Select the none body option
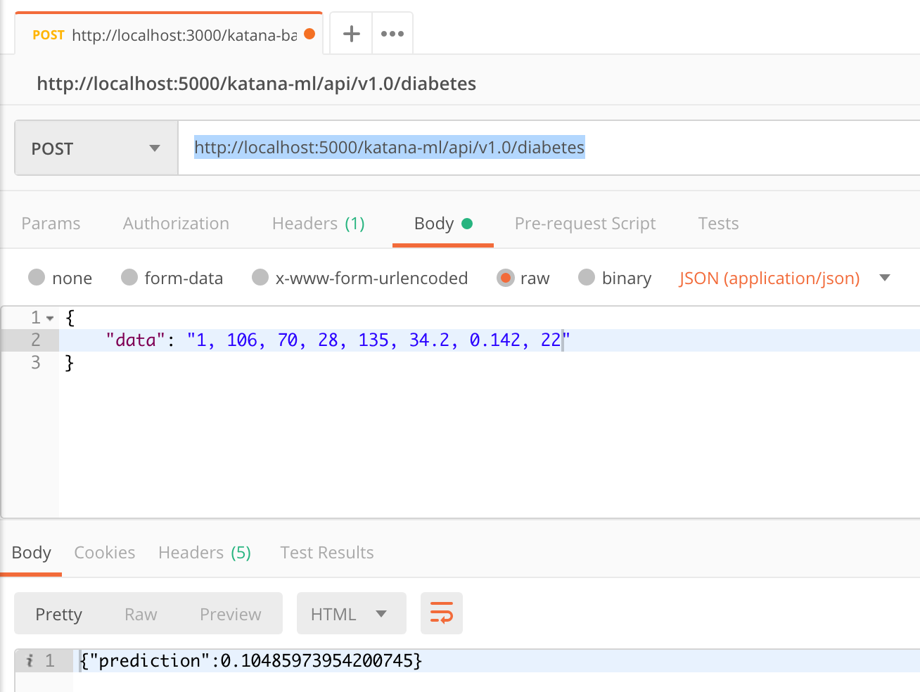This screenshot has width=920, height=692. coord(36,278)
